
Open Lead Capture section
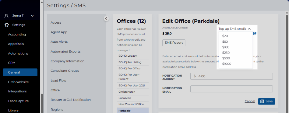click(x=19, y=101)
